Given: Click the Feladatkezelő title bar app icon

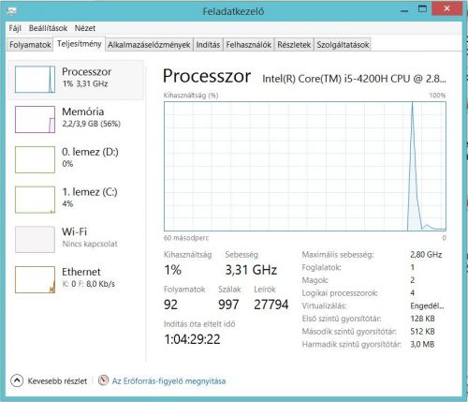Looking at the screenshot, I should (x=11, y=11).
